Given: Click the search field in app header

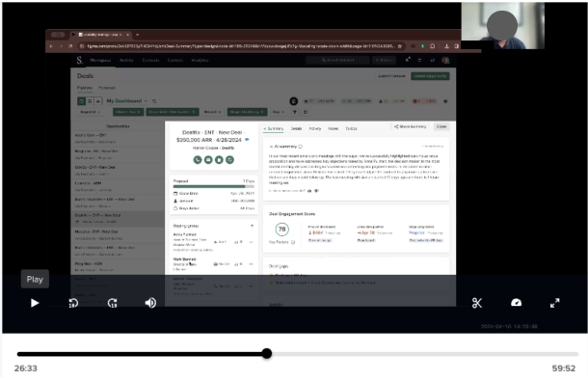Looking at the screenshot, I should (337, 60).
